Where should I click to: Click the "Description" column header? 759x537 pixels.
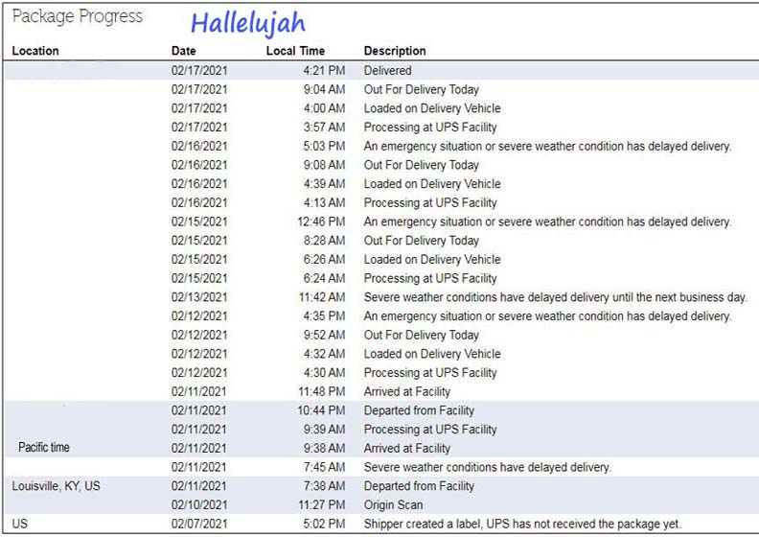click(395, 51)
